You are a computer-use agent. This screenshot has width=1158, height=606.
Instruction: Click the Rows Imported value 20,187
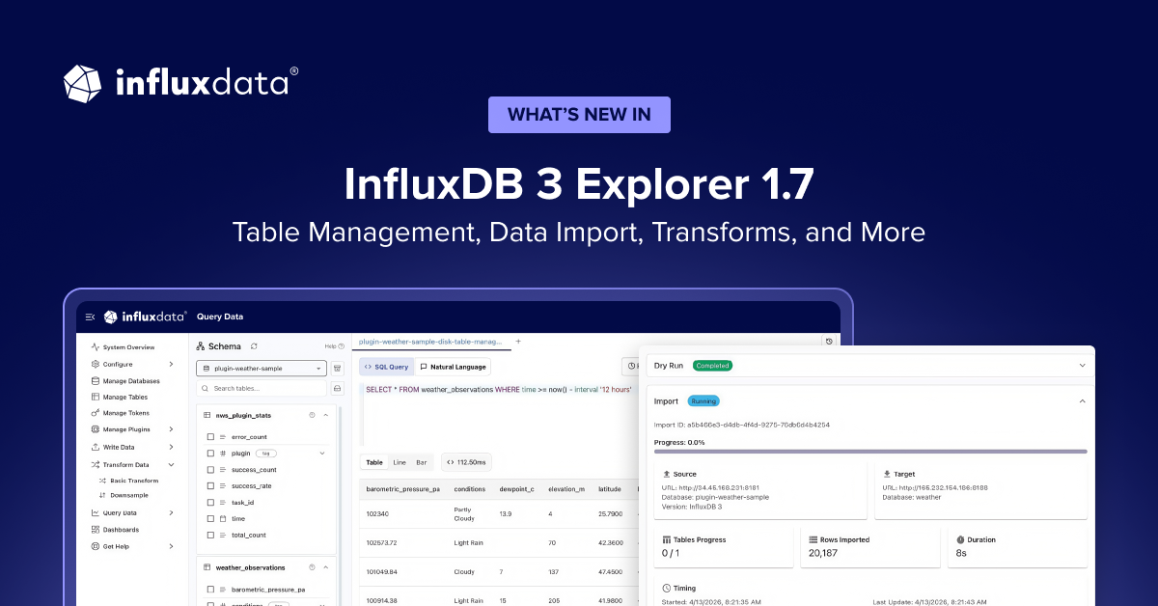(x=825, y=554)
